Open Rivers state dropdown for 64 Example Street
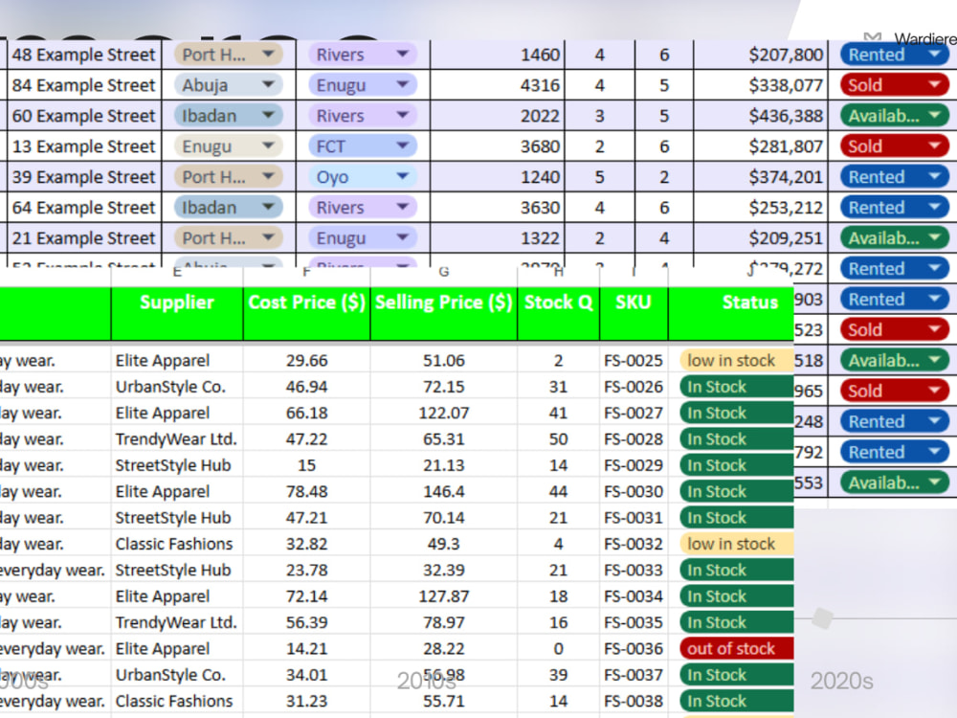 363,207
